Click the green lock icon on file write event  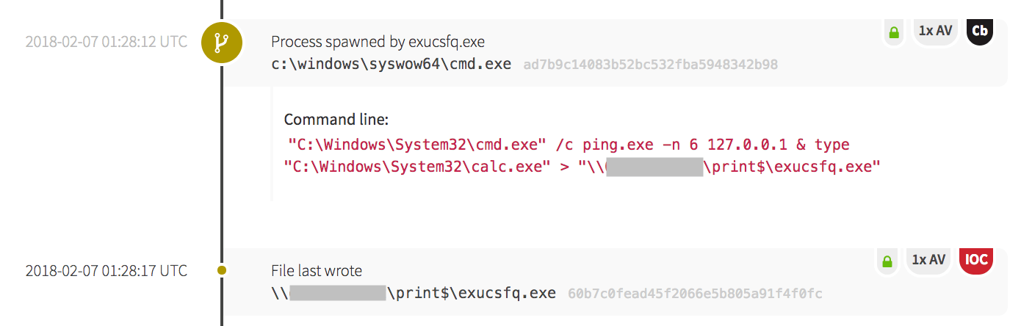(887, 261)
